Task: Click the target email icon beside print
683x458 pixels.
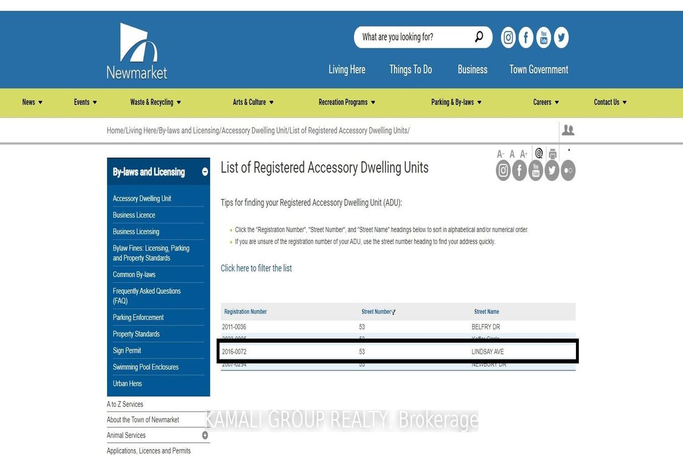Action: pyautogui.click(x=539, y=153)
